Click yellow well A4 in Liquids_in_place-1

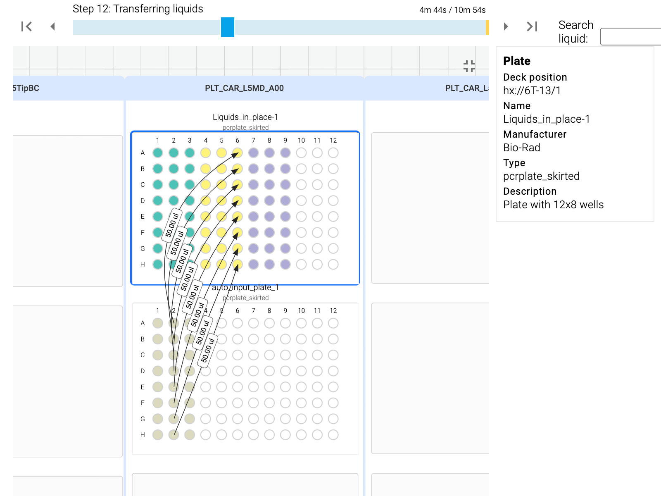click(205, 153)
